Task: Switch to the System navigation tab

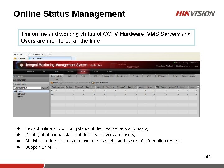Action: [110, 72]
